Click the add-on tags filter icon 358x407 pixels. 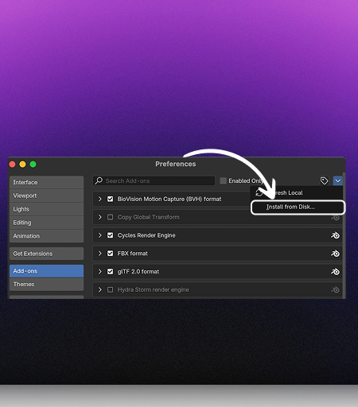pyautogui.click(x=324, y=181)
